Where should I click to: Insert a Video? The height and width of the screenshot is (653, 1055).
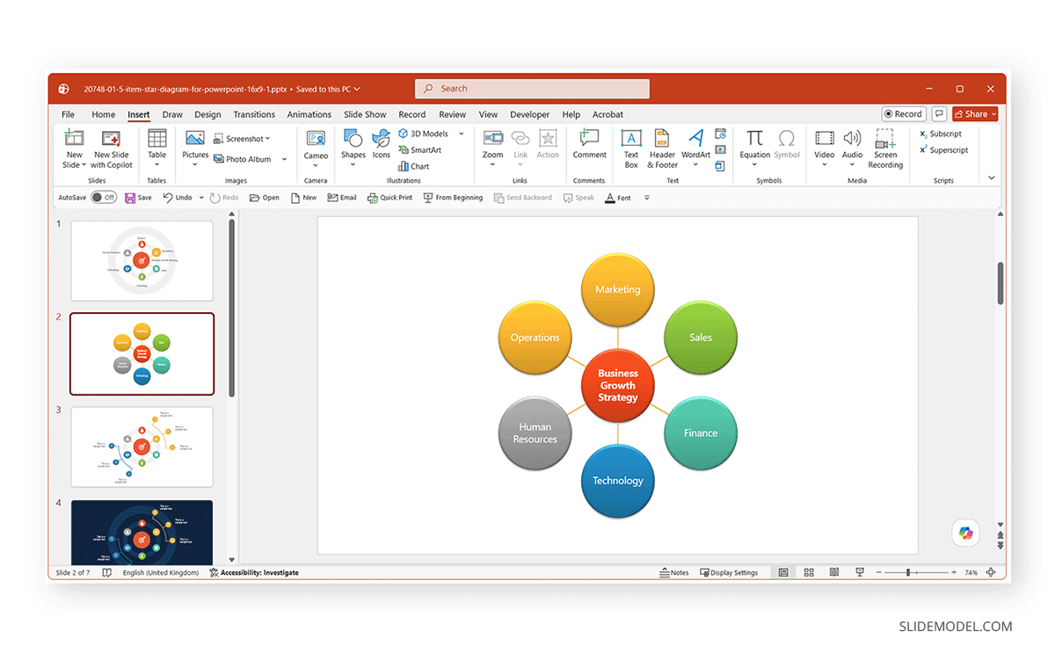pyautogui.click(x=825, y=148)
